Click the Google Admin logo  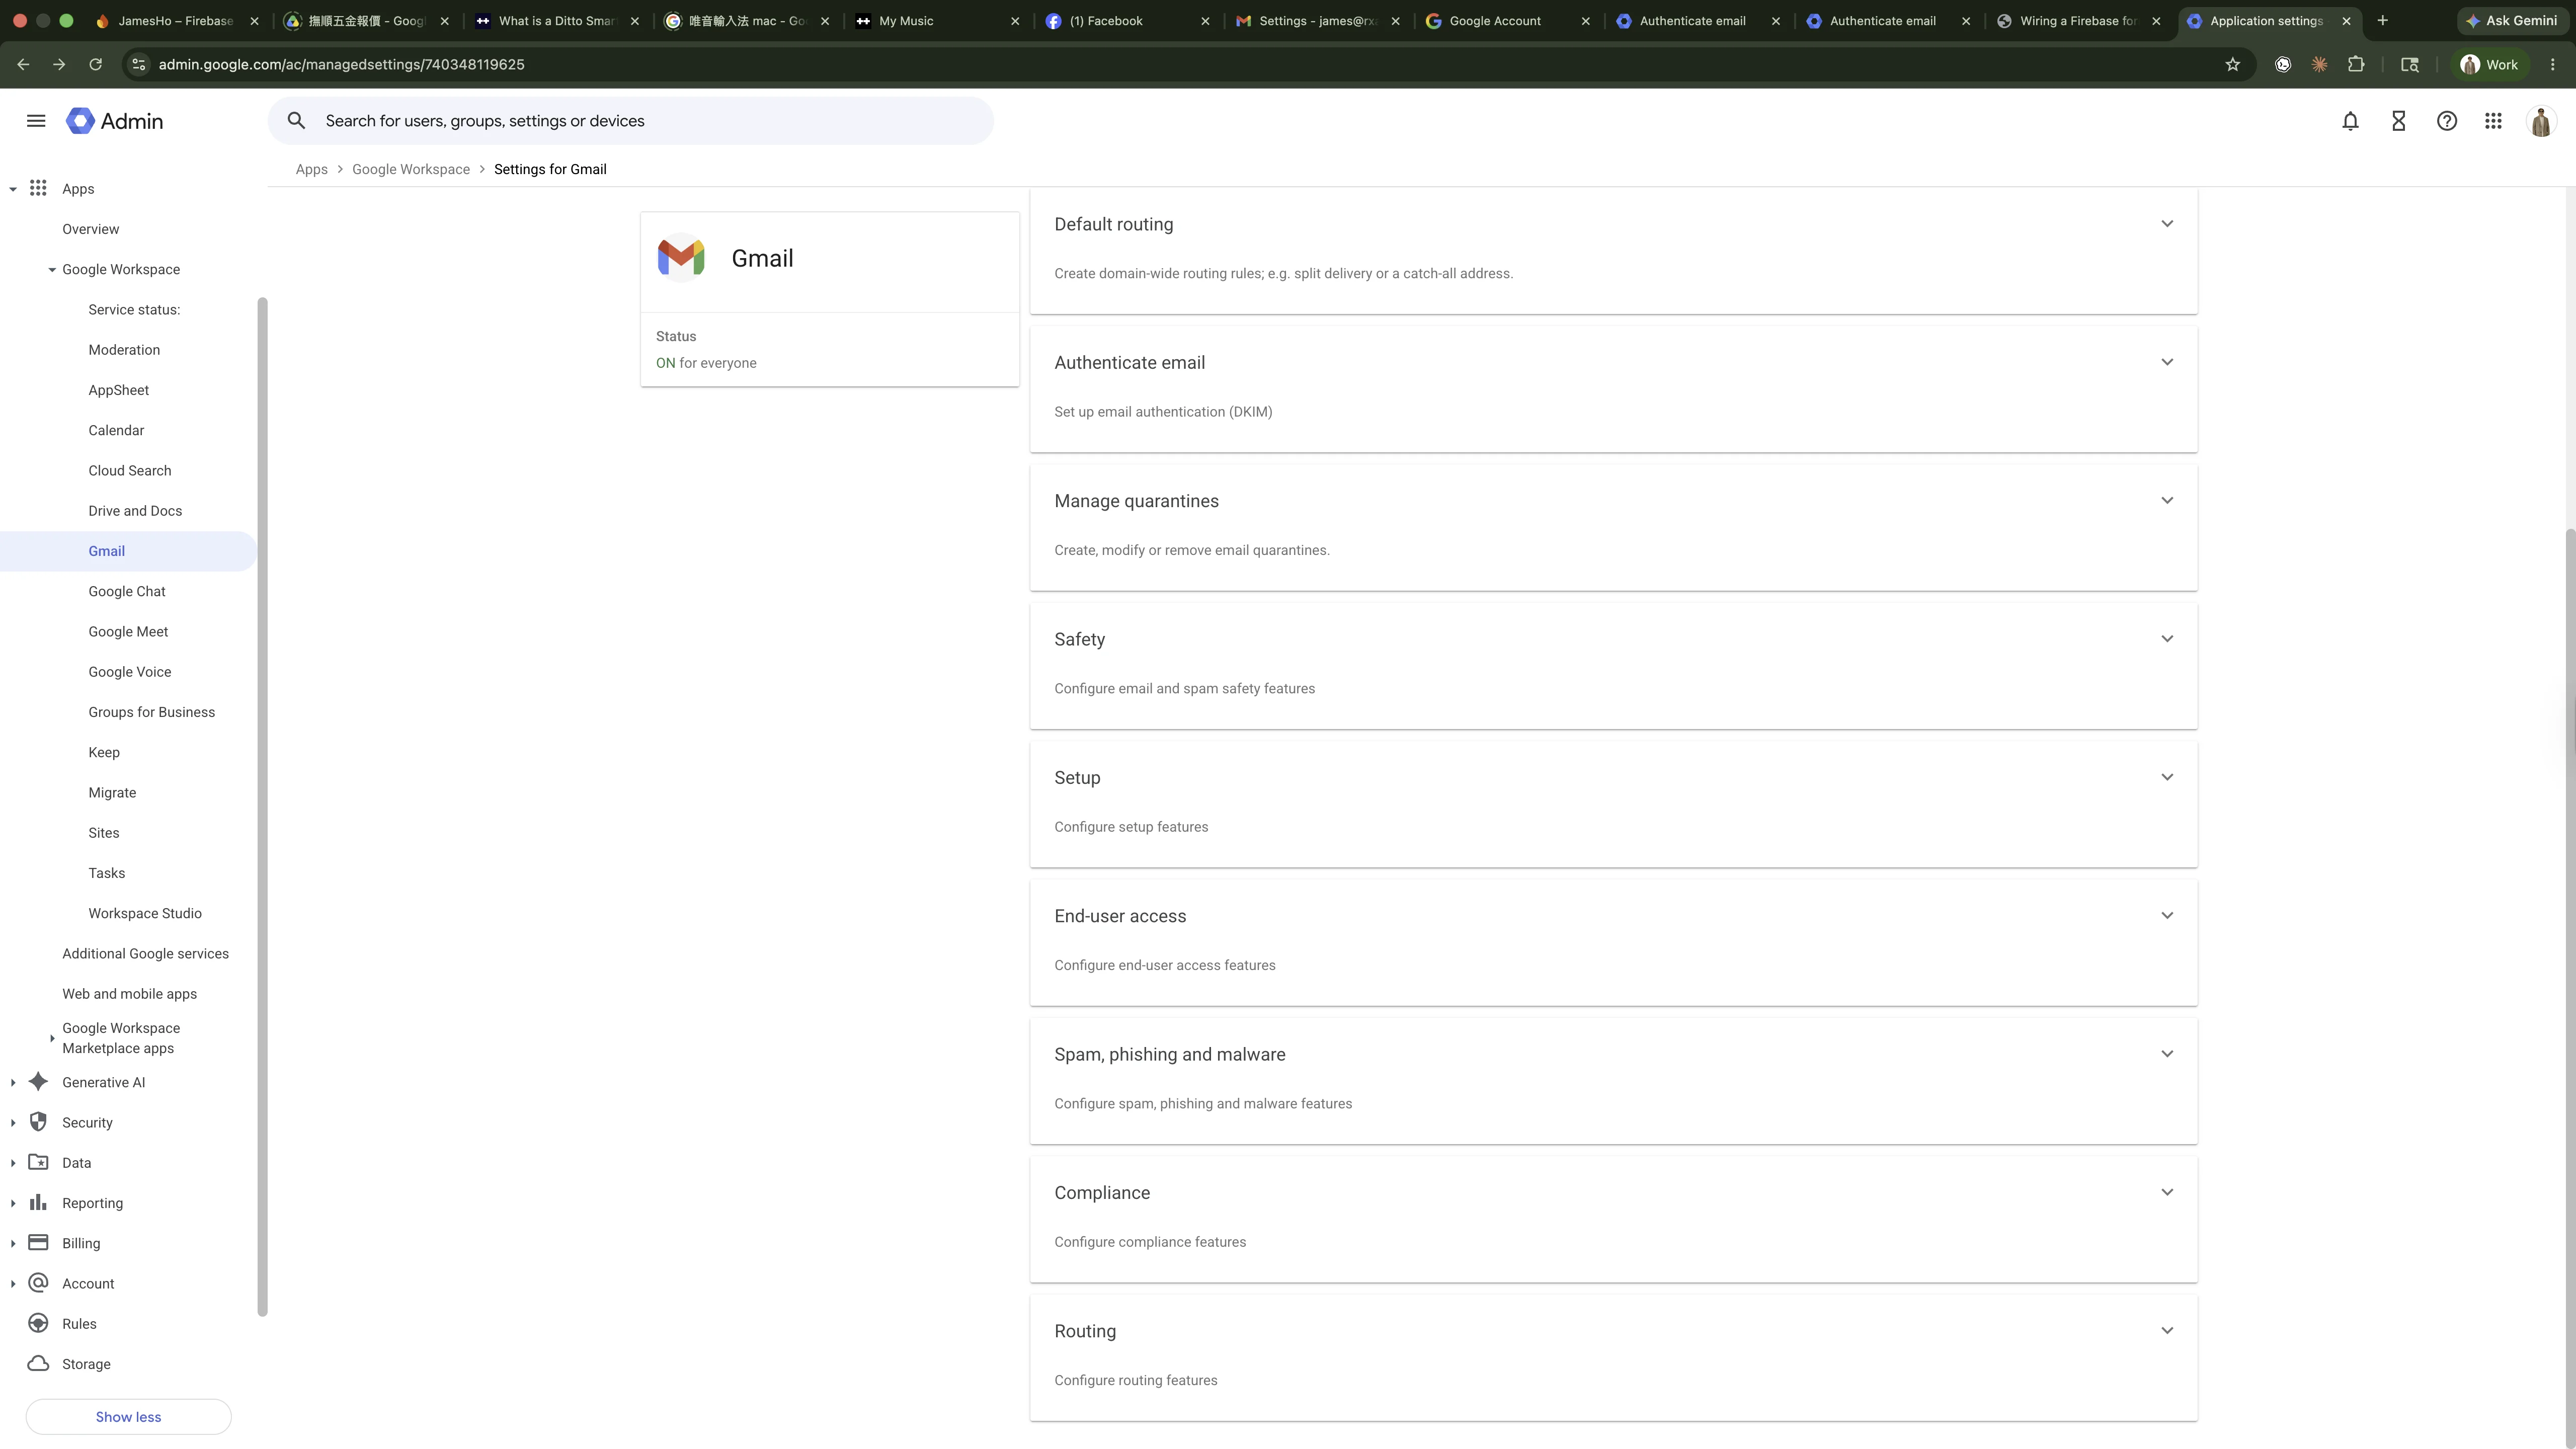coord(114,121)
